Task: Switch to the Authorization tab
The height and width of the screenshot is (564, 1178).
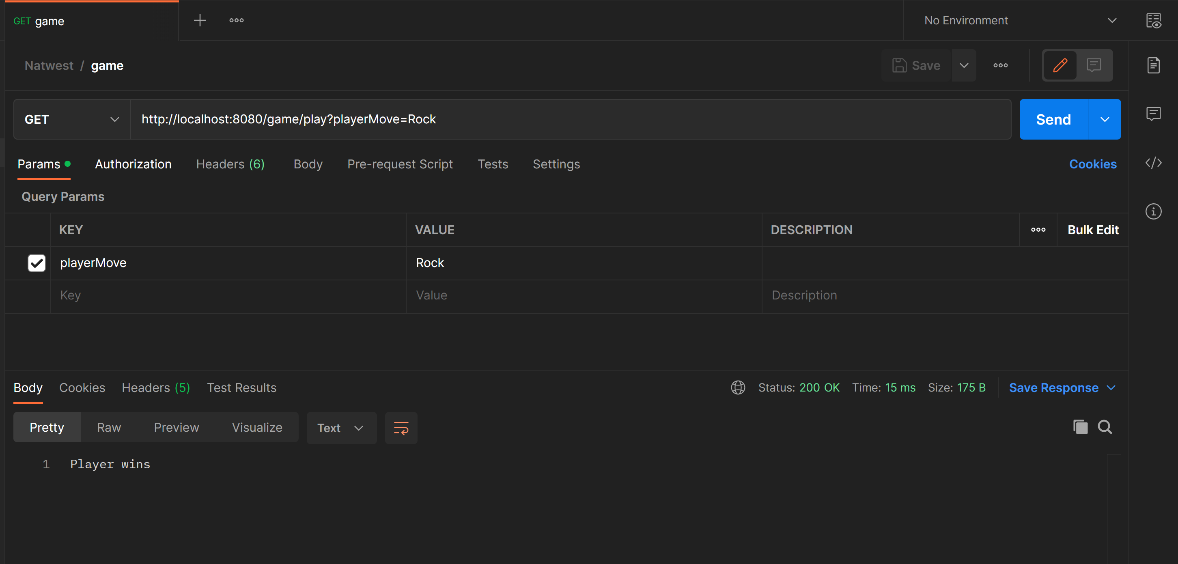Action: click(x=133, y=164)
